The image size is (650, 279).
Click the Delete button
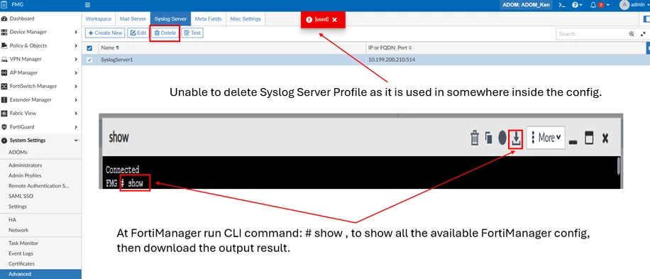(165, 33)
